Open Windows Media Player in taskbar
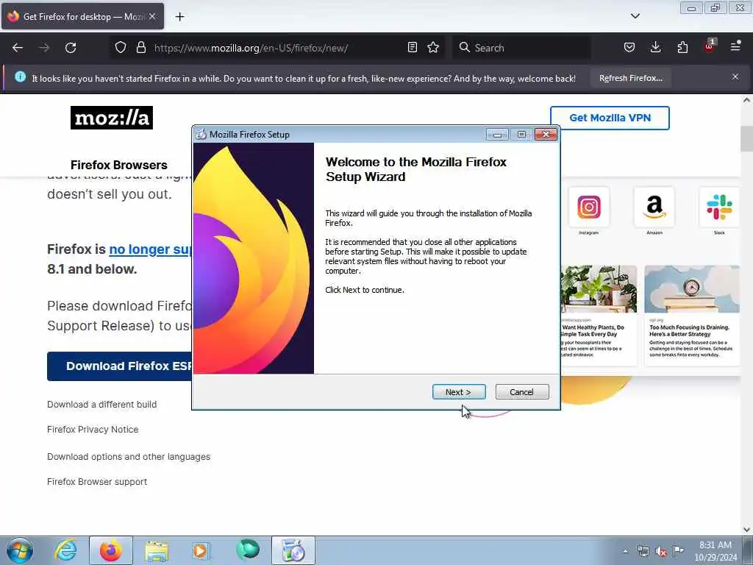753x565 pixels. tap(200, 550)
